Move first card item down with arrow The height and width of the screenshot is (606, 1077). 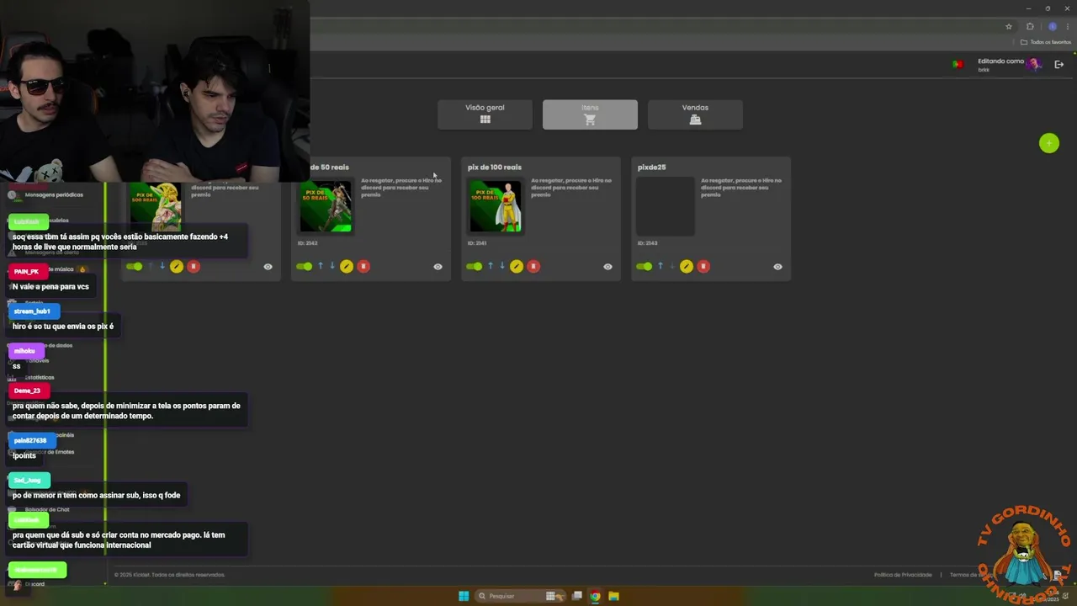[x=162, y=266]
